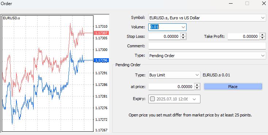Open the Pending Order type dropdown
268x135 pixels.
tap(263, 56)
